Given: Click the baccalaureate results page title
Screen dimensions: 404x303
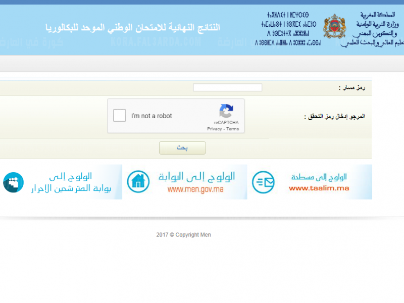Looking at the screenshot, I should point(133,27).
